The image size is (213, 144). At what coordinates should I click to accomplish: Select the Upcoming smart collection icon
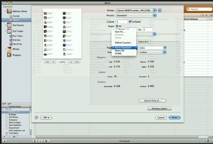11,44
